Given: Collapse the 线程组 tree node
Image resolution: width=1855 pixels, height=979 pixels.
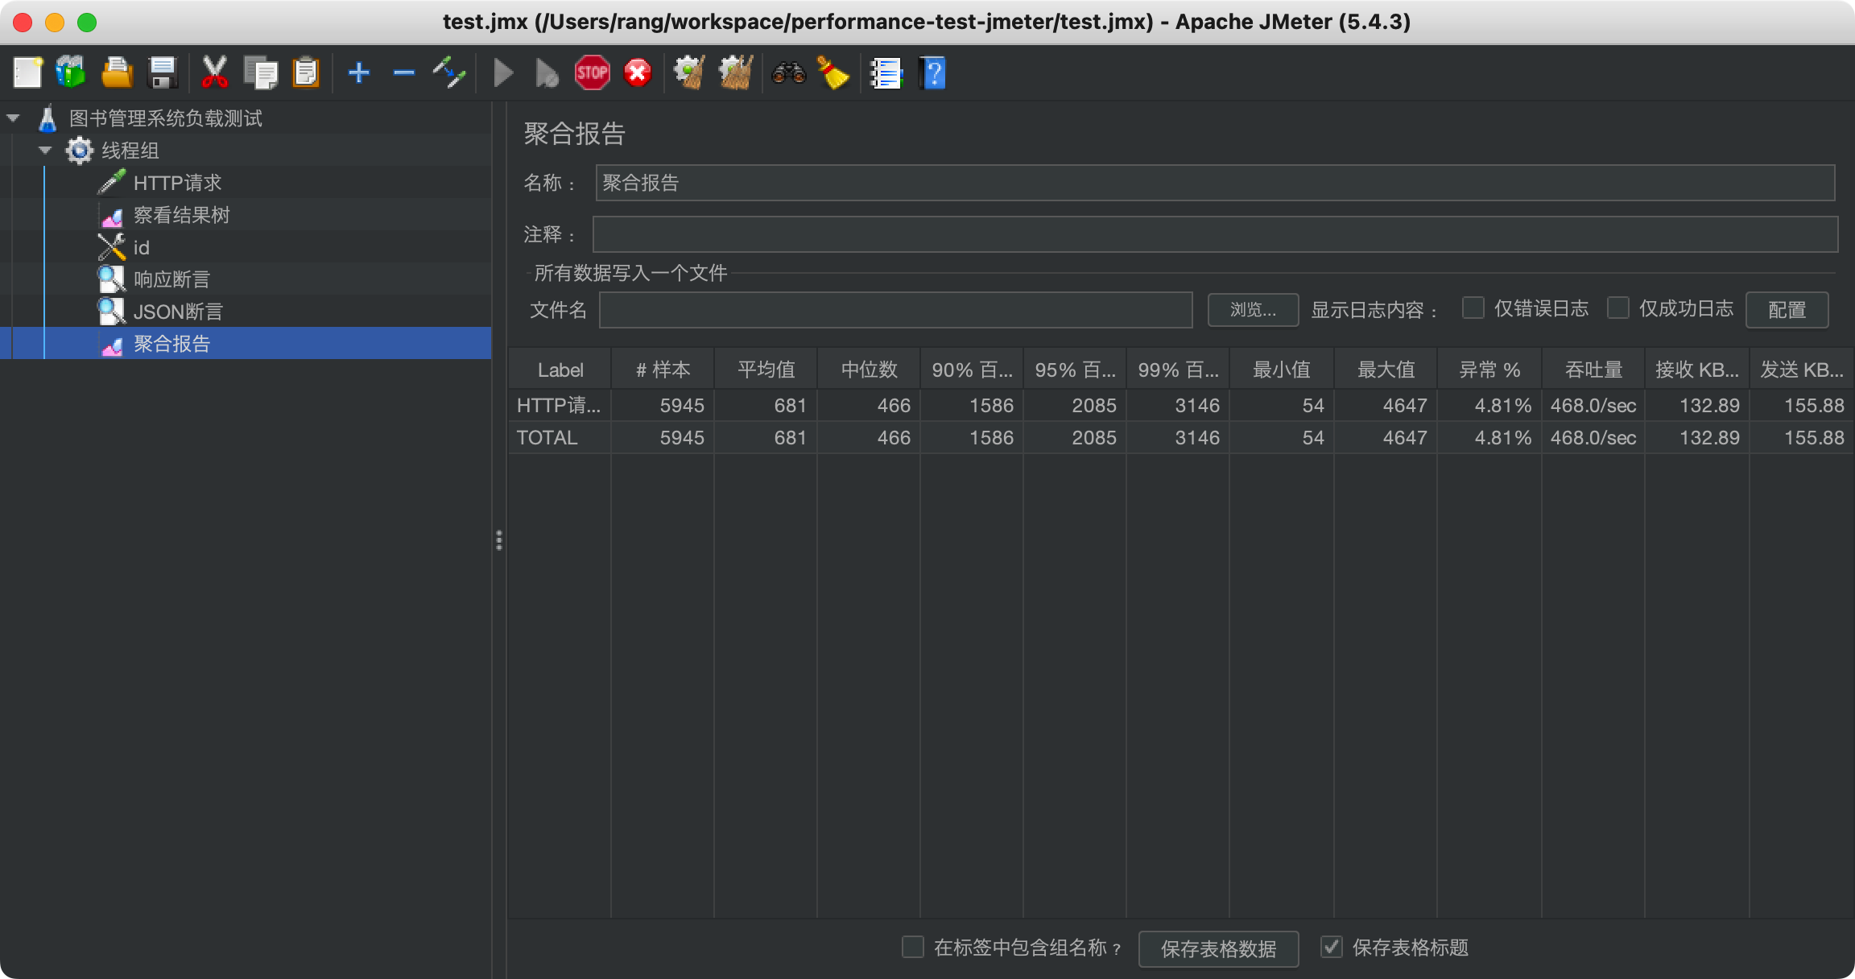Looking at the screenshot, I should [x=45, y=151].
